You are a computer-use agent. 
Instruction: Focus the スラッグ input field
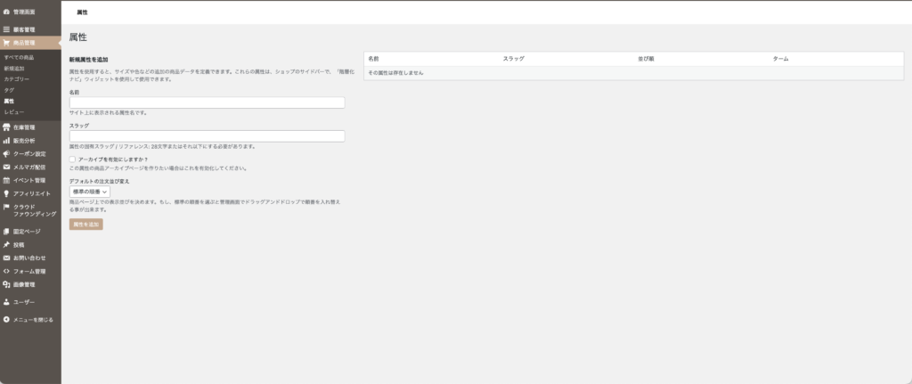[x=207, y=136]
